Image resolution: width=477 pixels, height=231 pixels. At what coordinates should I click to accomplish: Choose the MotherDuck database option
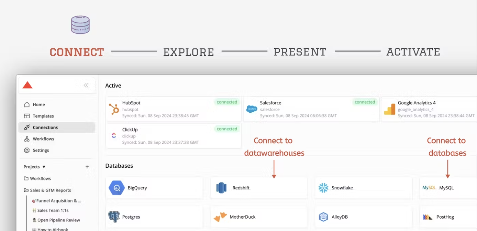pyautogui.click(x=259, y=217)
